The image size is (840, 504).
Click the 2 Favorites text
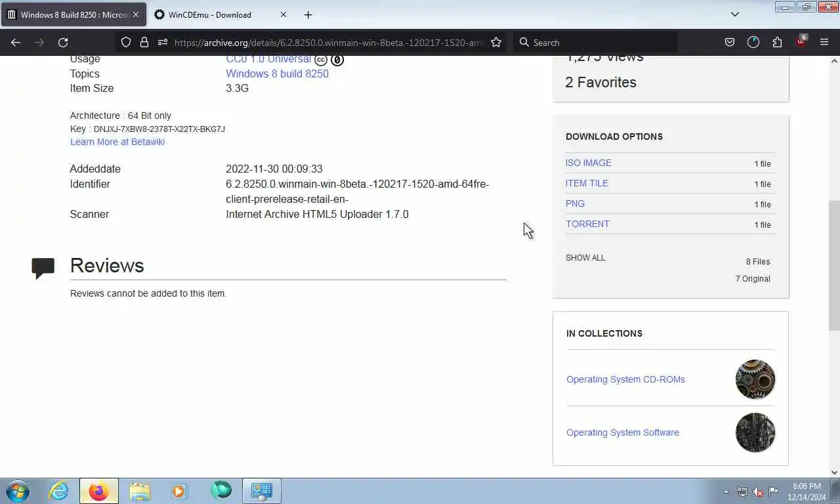point(600,82)
